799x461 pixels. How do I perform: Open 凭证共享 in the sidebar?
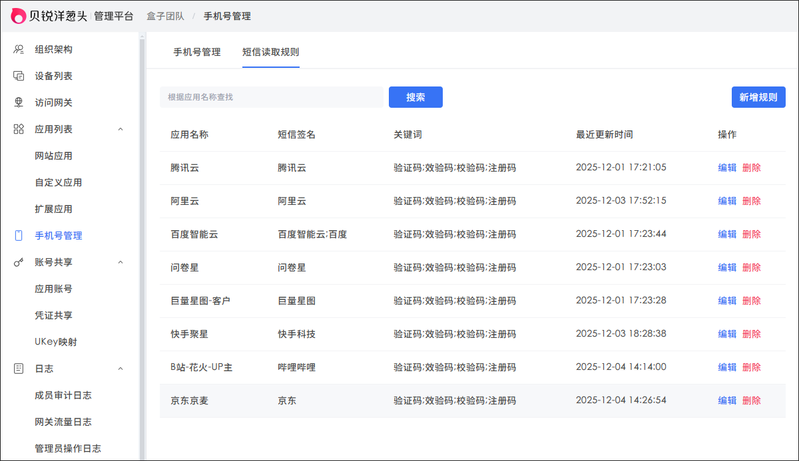point(53,315)
